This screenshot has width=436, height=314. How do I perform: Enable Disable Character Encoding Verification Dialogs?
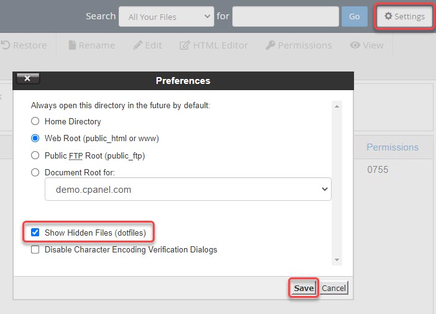point(35,250)
